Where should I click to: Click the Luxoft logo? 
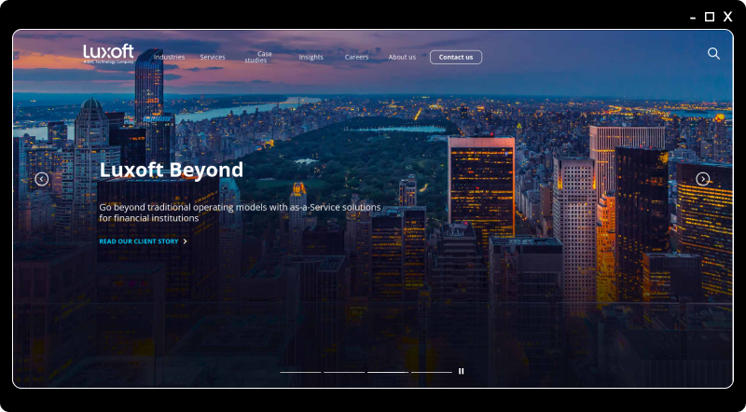click(x=108, y=53)
